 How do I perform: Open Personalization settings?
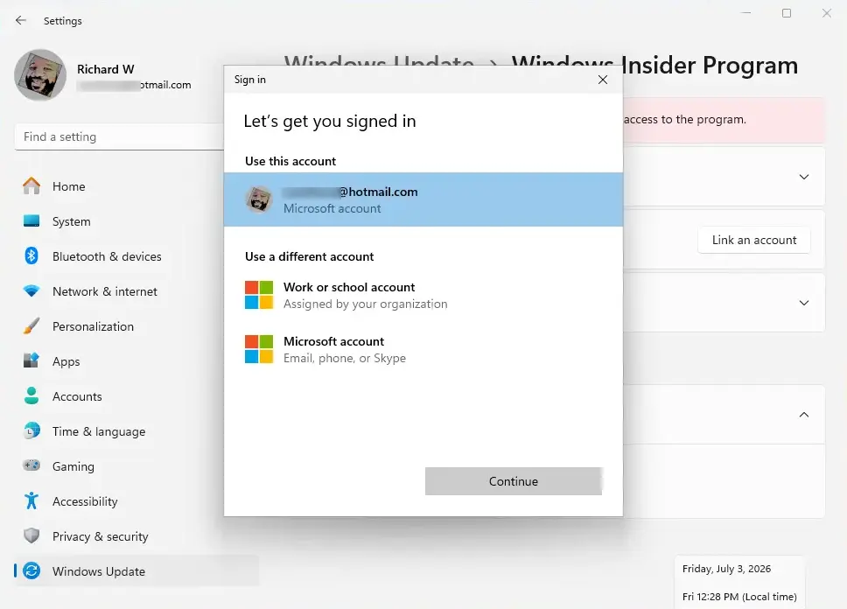tap(136, 326)
